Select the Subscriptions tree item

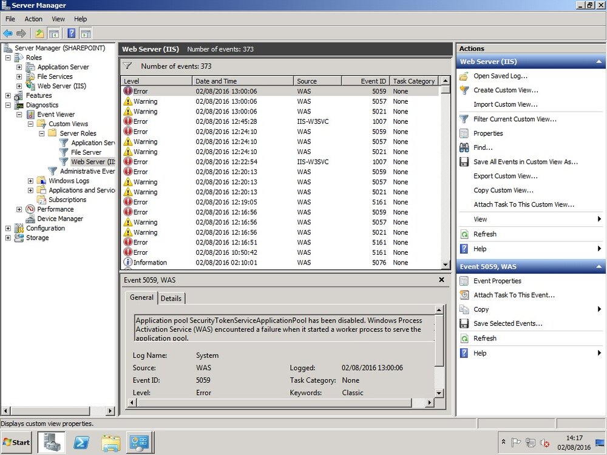(x=67, y=200)
